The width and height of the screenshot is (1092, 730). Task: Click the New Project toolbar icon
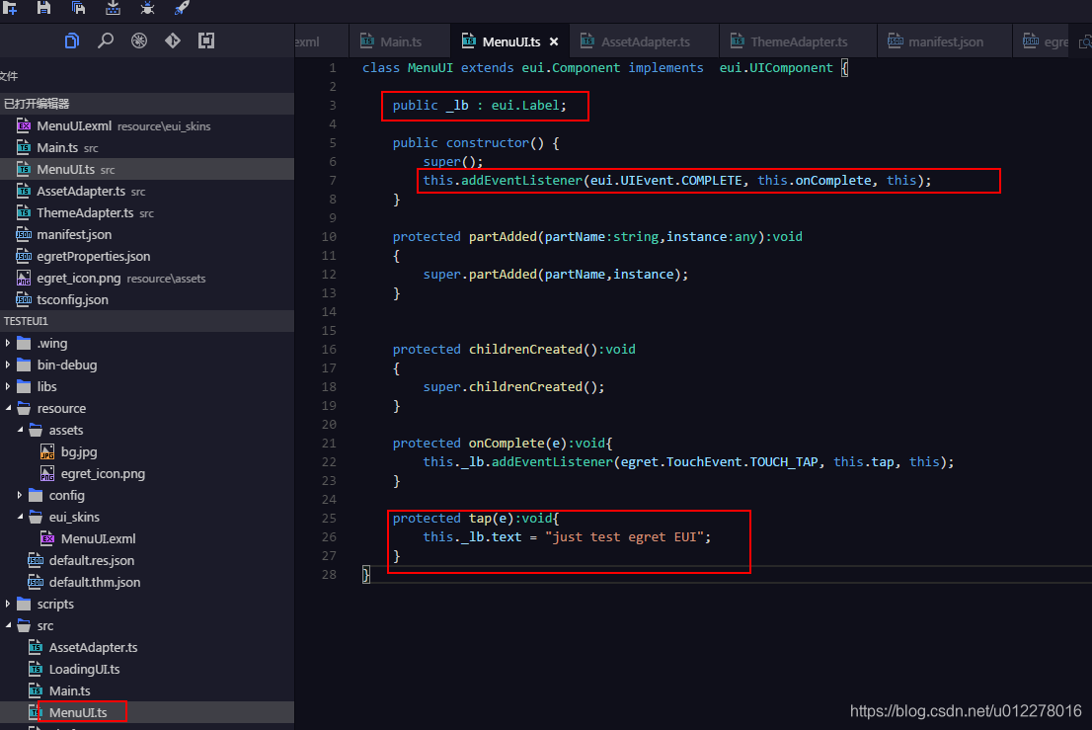click(x=10, y=9)
